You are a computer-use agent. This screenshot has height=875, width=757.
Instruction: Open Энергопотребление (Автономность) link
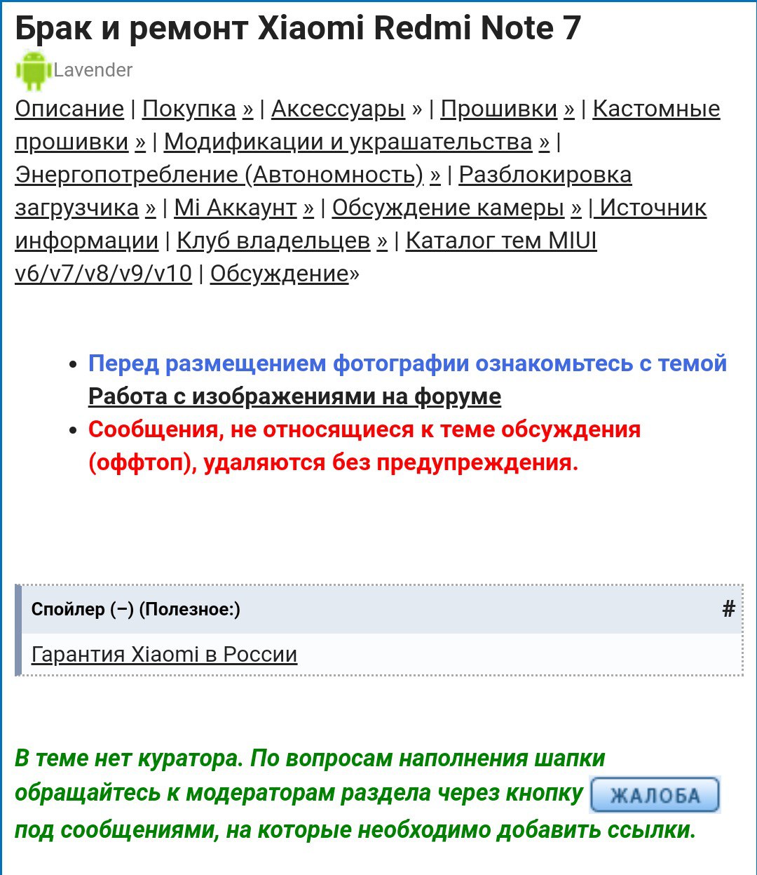pos(219,175)
